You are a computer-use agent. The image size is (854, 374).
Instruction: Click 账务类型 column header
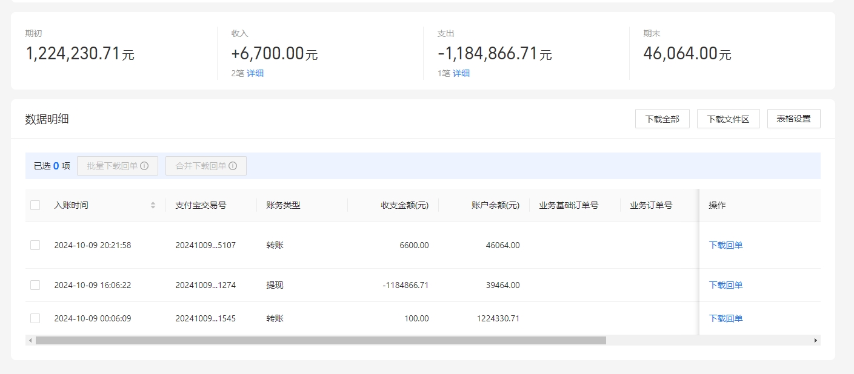coord(284,205)
